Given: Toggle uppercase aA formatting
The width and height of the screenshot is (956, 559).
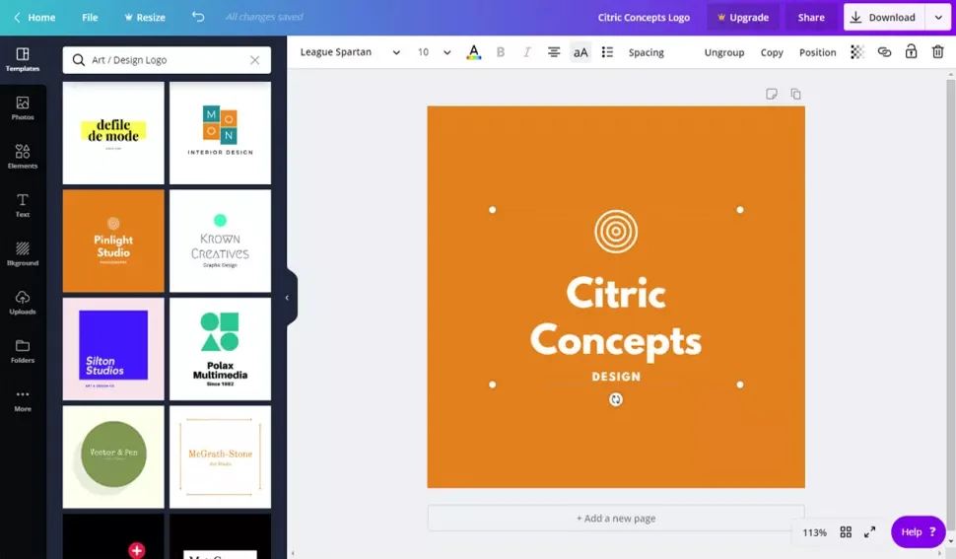Looking at the screenshot, I should pos(580,52).
